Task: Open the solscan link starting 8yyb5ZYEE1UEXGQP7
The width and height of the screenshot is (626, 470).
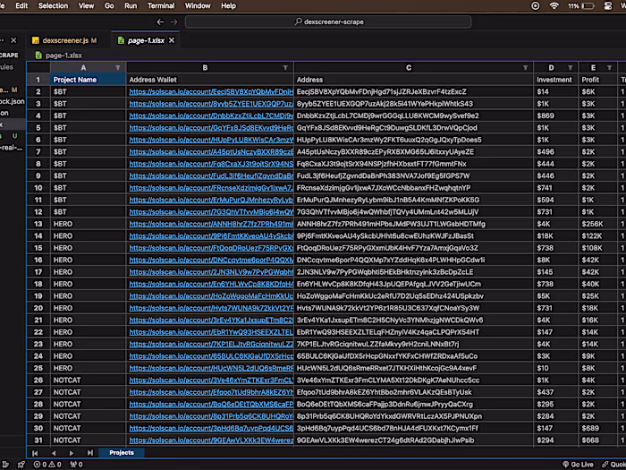Action: pyautogui.click(x=211, y=104)
